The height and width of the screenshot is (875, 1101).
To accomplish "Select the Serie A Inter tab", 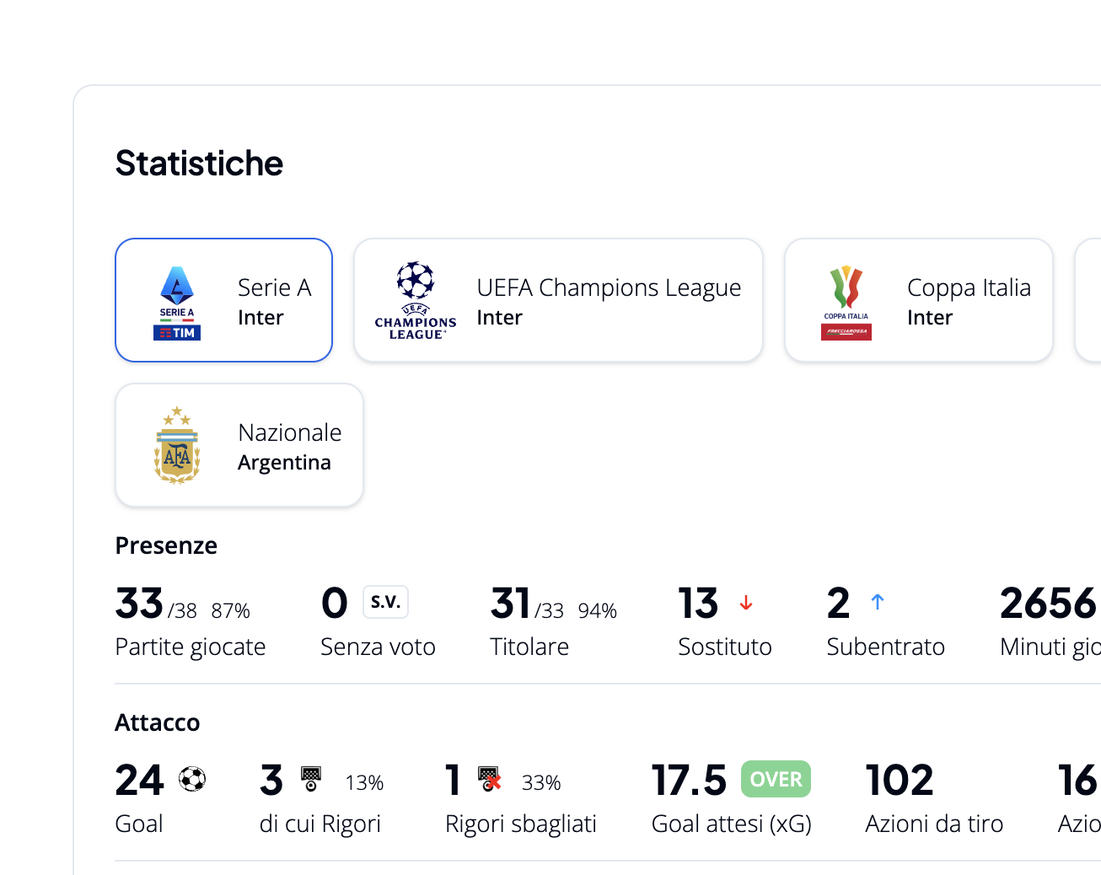I will tap(223, 300).
